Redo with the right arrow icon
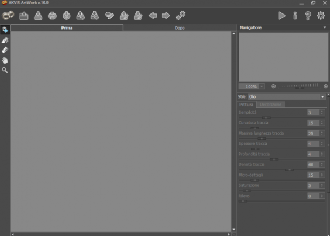 click(166, 16)
